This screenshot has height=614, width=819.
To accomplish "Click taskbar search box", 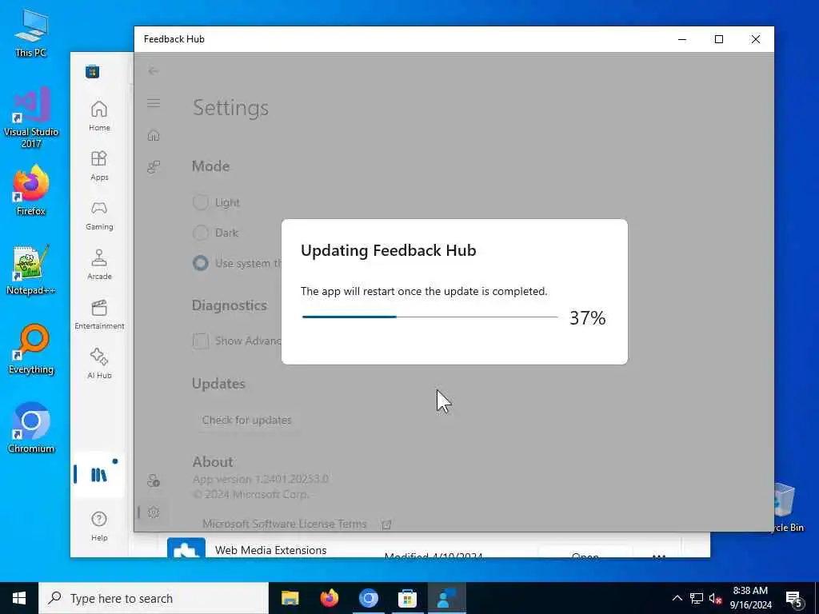I will click(154, 598).
